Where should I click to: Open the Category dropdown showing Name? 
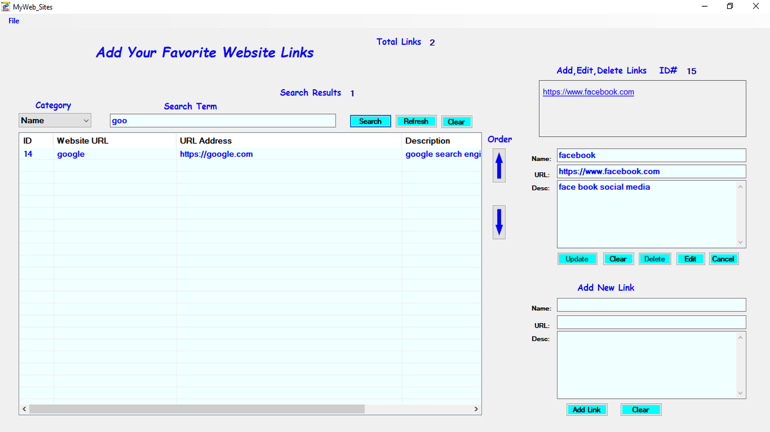(55, 120)
